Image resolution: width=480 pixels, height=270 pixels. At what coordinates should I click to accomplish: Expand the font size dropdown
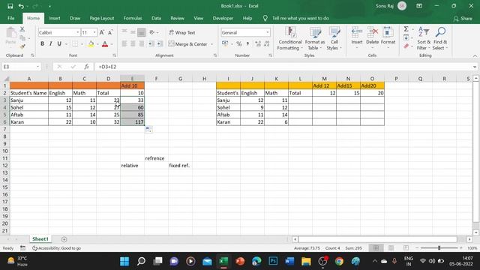coord(94,32)
